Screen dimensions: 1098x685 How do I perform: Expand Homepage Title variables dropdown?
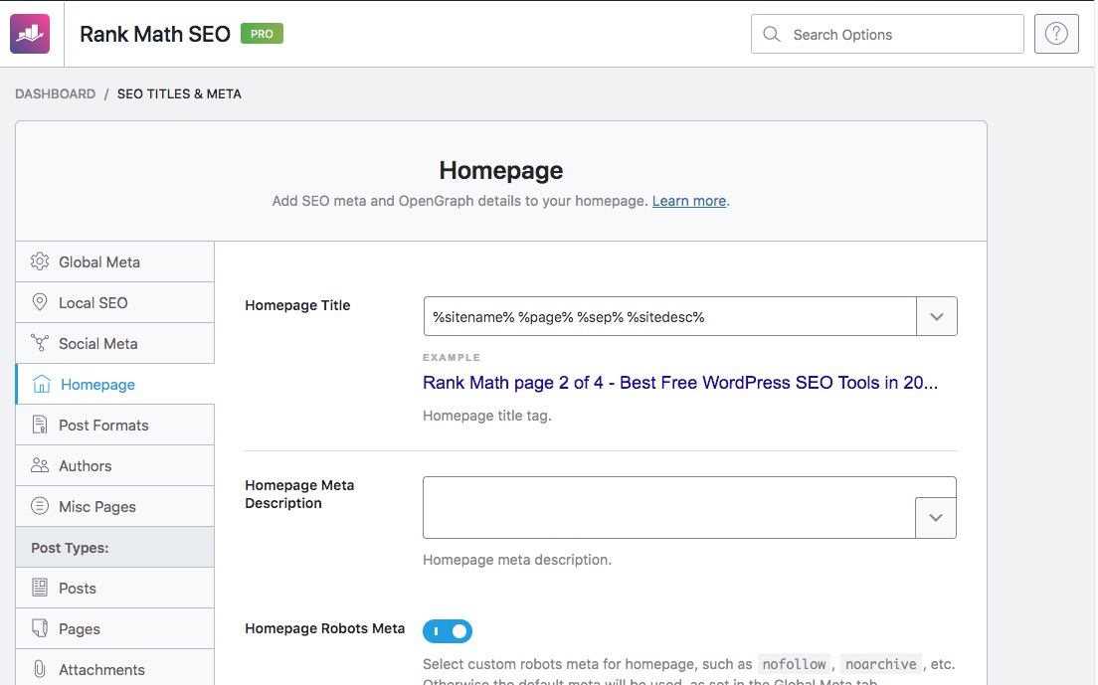pyautogui.click(x=936, y=316)
